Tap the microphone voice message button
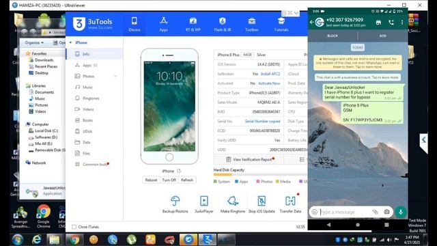 tap(401, 212)
